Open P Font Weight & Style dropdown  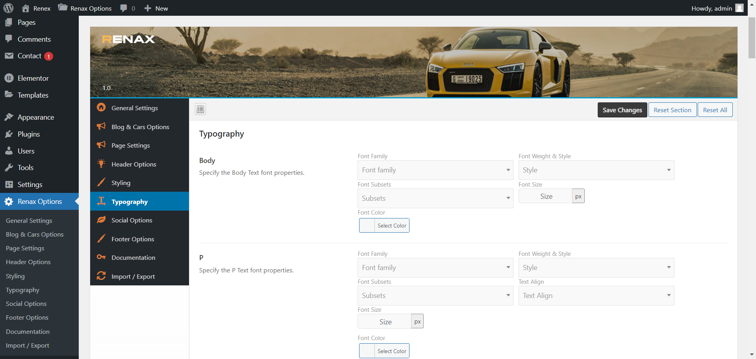[x=596, y=268]
